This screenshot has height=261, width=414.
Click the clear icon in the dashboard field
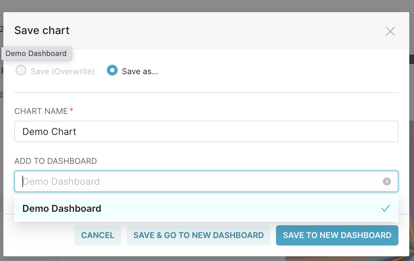[387, 181]
